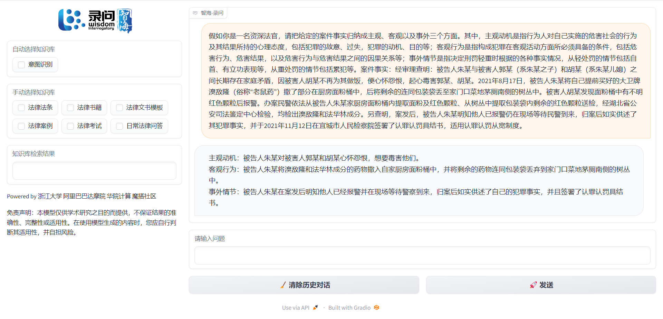Screen dimensions: 663x319
Task: Open the Built with Gradio link
Action: click(349, 308)
